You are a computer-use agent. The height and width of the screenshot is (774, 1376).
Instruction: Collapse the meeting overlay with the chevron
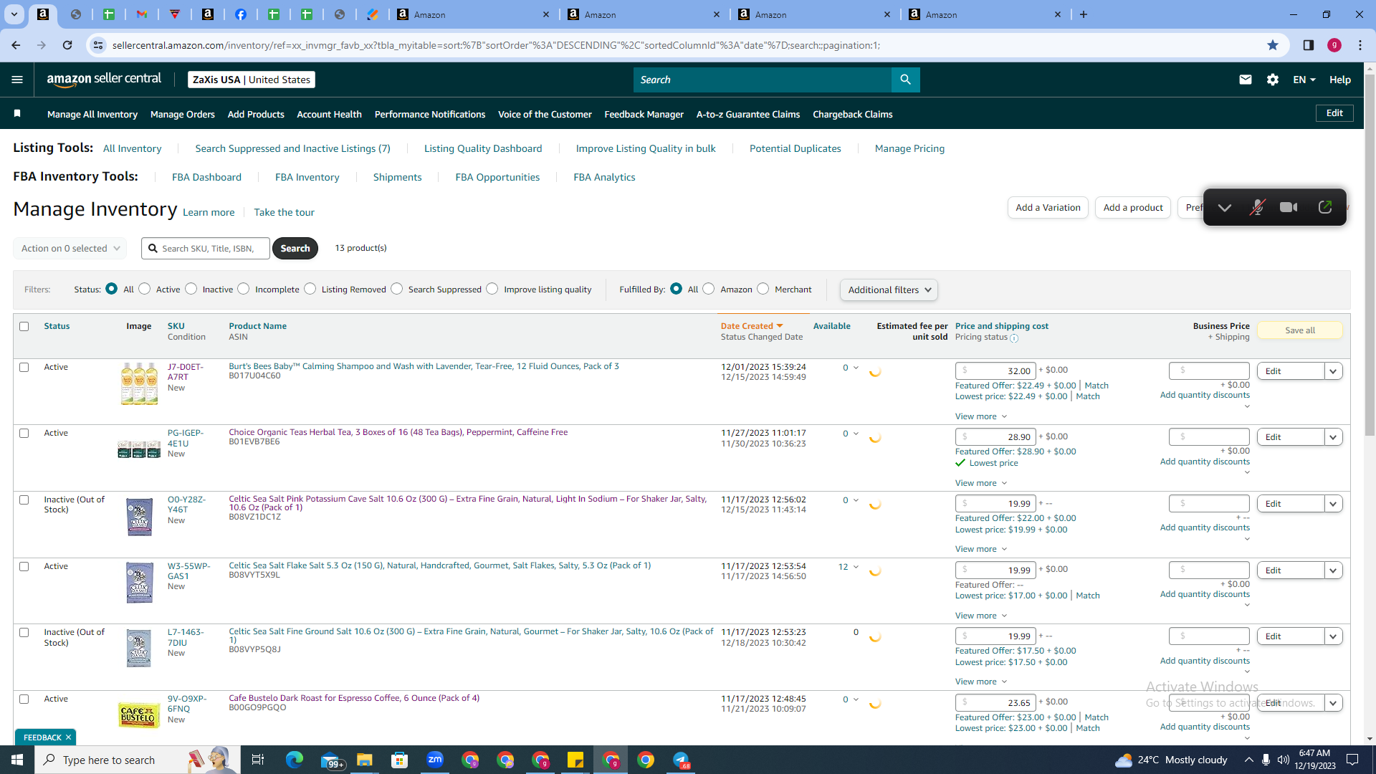[x=1225, y=208]
